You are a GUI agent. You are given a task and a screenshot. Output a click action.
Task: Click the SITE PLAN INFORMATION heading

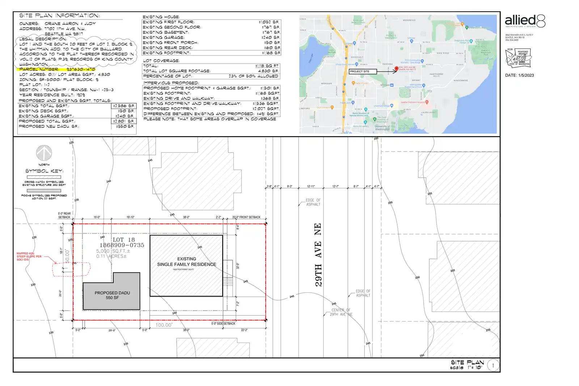coord(59,16)
